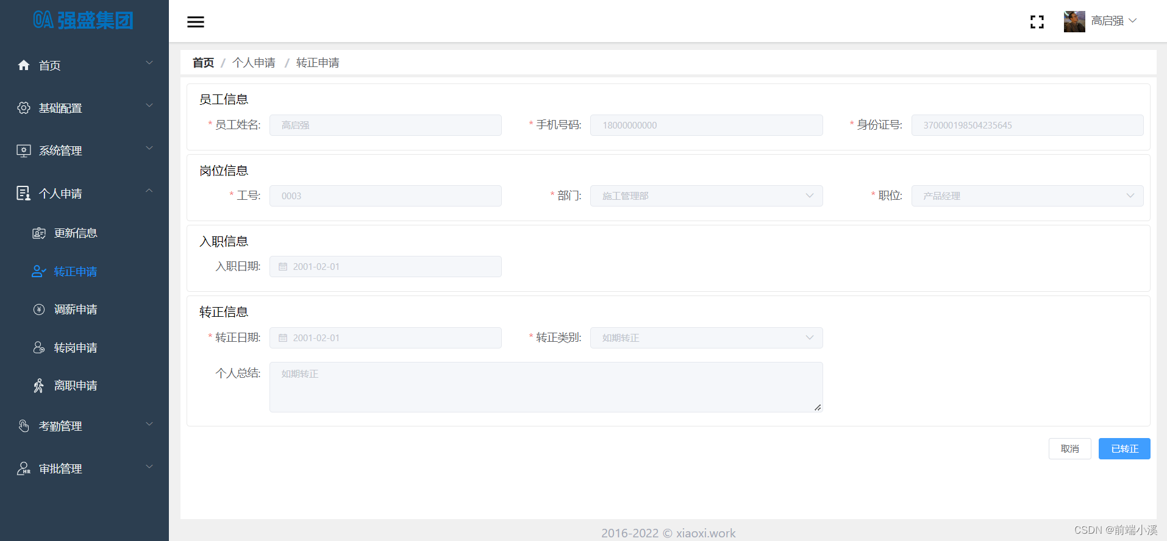Screen dimensions: 1167x541
Task: Open the 职位 dropdown showing 产品经理
Action: 1027,196
